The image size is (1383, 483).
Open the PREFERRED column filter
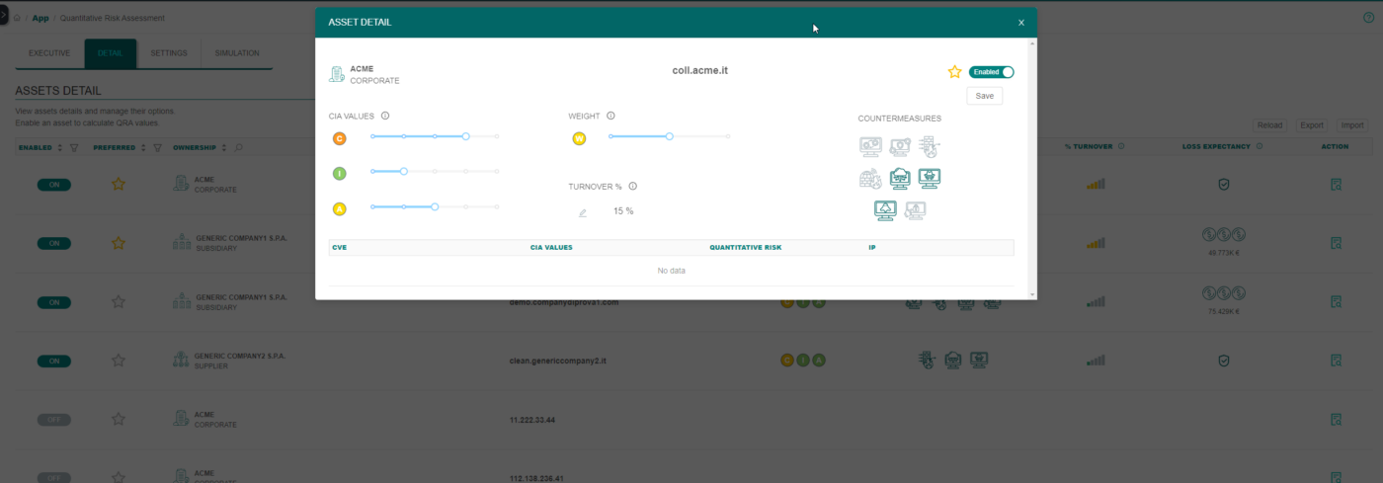(158, 147)
